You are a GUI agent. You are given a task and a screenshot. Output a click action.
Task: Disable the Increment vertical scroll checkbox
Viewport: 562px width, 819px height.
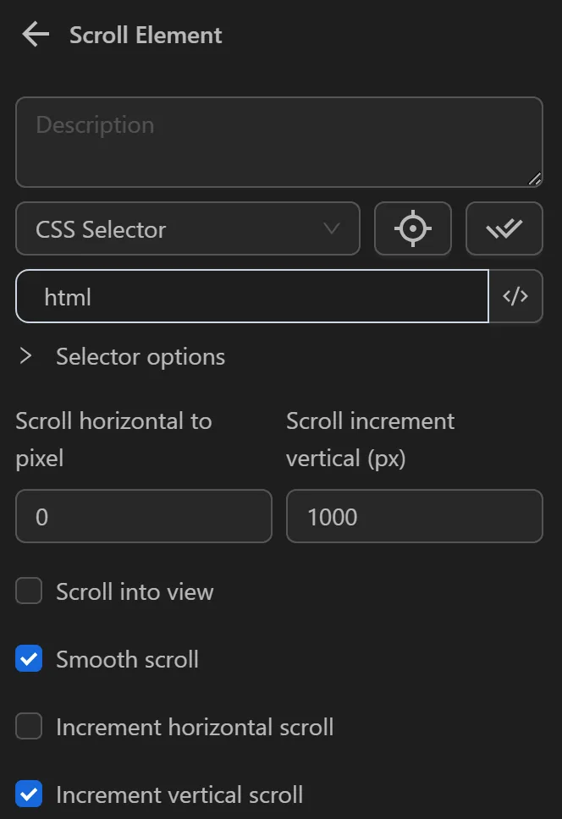[x=29, y=794]
